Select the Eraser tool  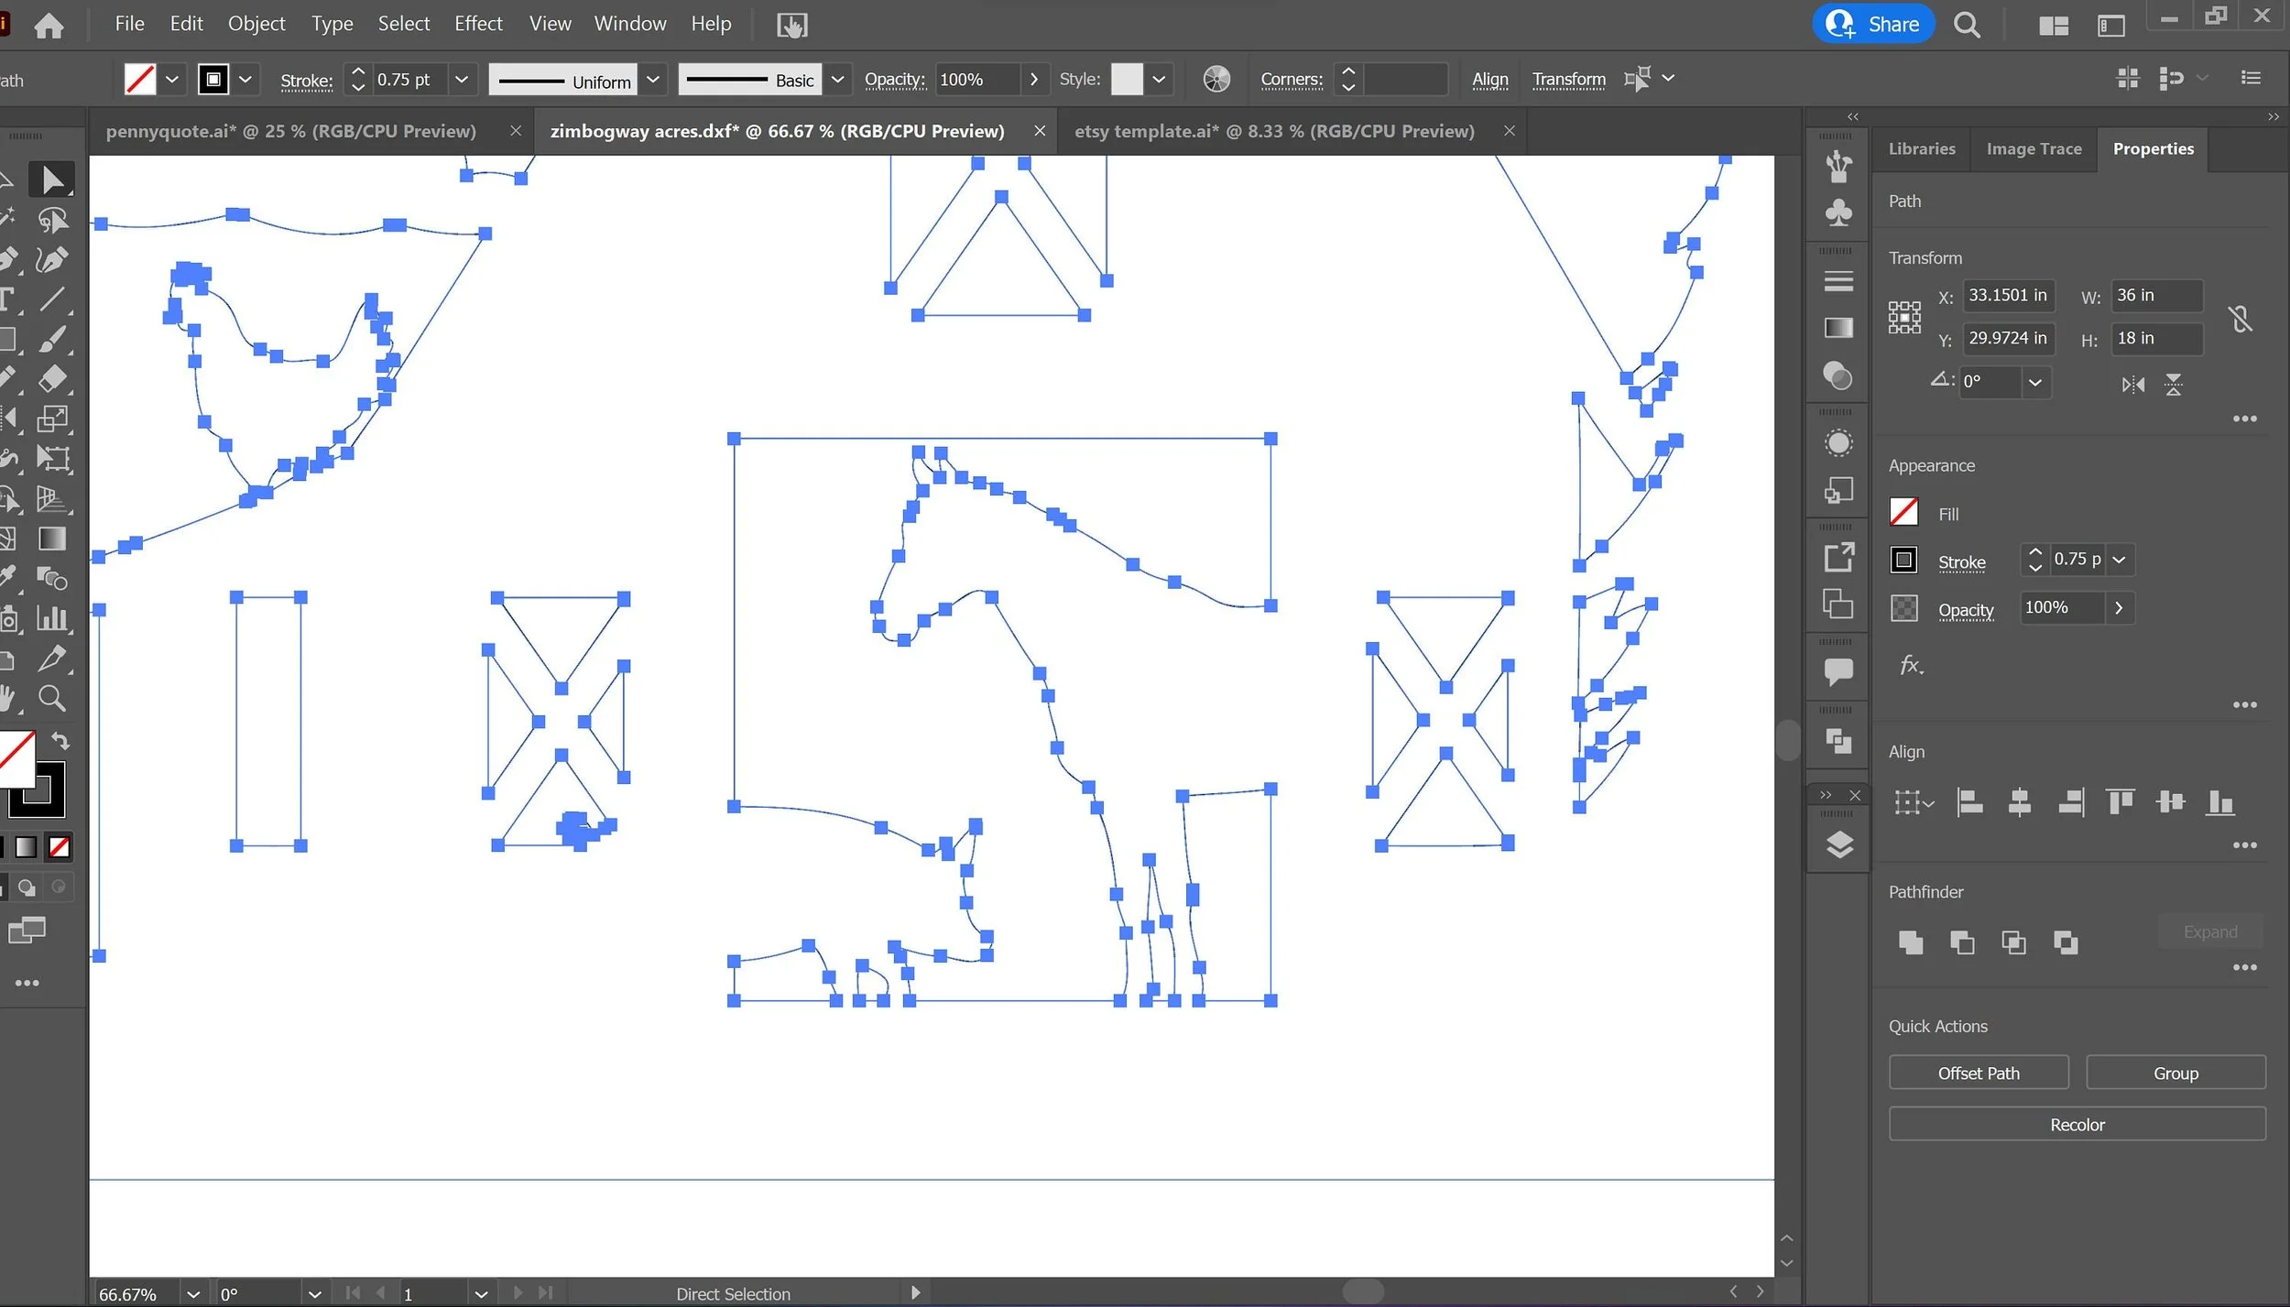pyautogui.click(x=52, y=378)
